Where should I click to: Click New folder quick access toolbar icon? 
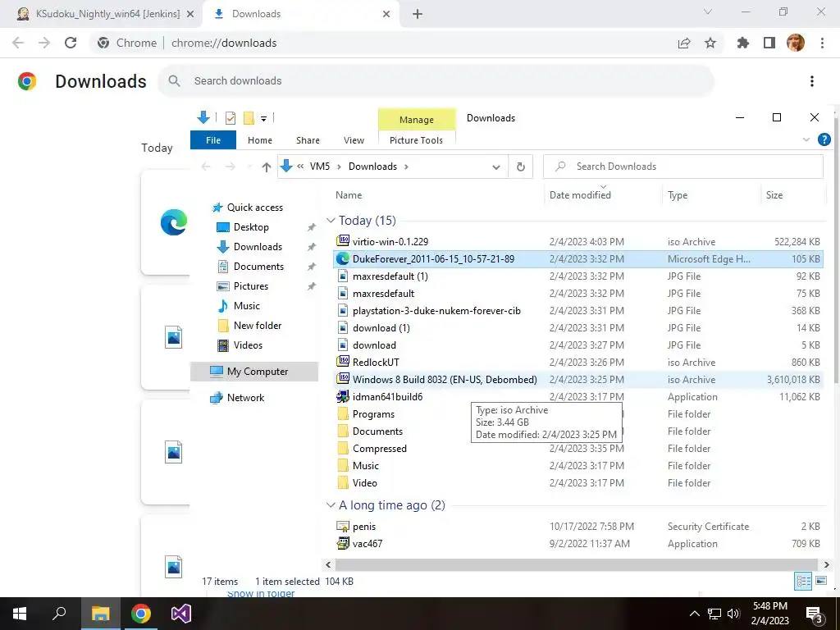[249, 118]
